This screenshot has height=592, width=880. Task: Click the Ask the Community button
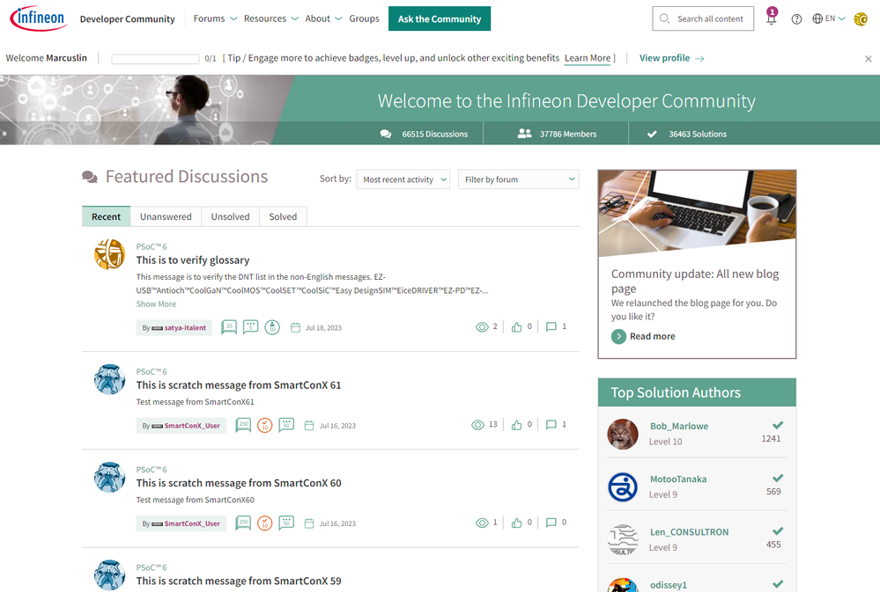tap(440, 18)
